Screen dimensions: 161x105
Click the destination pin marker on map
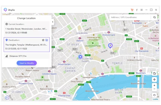point(110,45)
